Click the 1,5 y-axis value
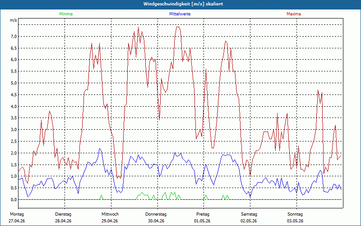Image resolution: width=361 pixels, height=226 pixels. pos(14,165)
